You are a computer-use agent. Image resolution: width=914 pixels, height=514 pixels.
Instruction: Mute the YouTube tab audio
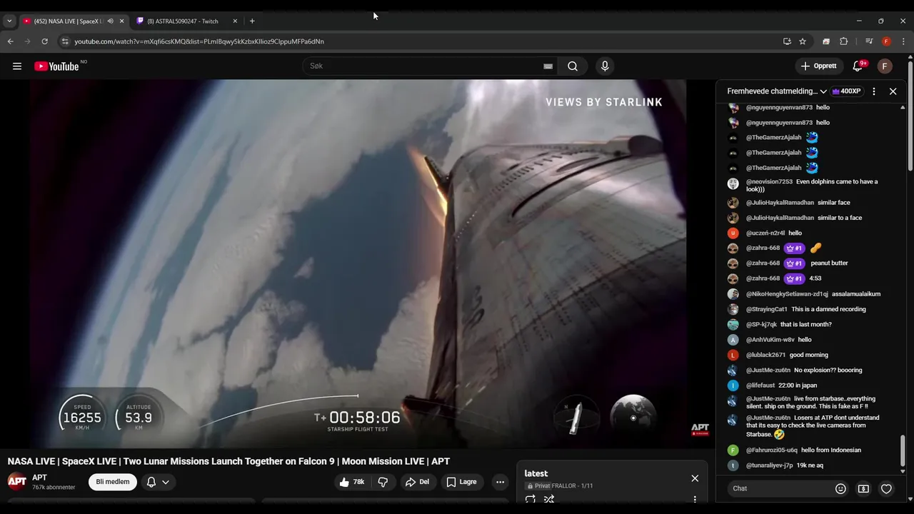[x=110, y=21]
